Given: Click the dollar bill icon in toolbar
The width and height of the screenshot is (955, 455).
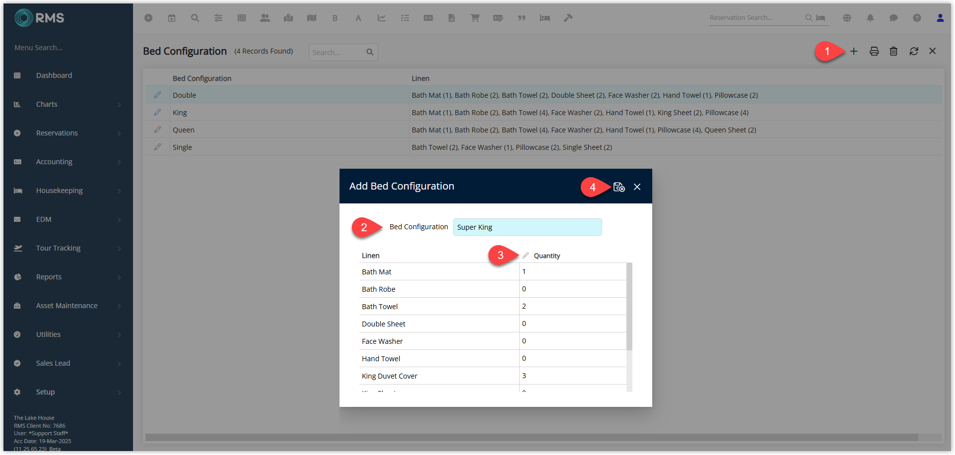Looking at the screenshot, I should (428, 18).
